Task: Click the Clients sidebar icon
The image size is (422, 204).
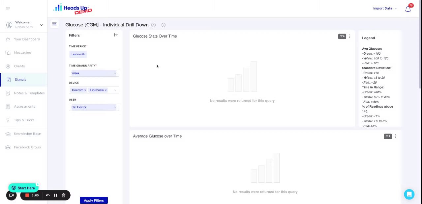Action: pyautogui.click(x=8, y=66)
